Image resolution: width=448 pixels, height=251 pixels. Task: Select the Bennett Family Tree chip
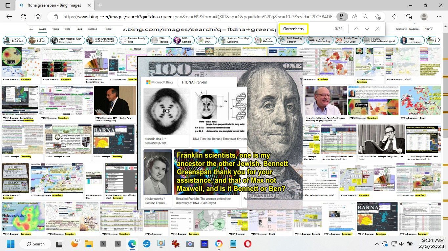point(133,40)
